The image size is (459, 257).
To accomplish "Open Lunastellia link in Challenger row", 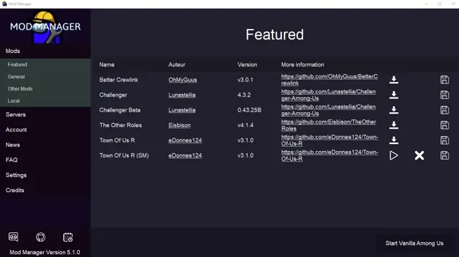I will tap(181, 95).
